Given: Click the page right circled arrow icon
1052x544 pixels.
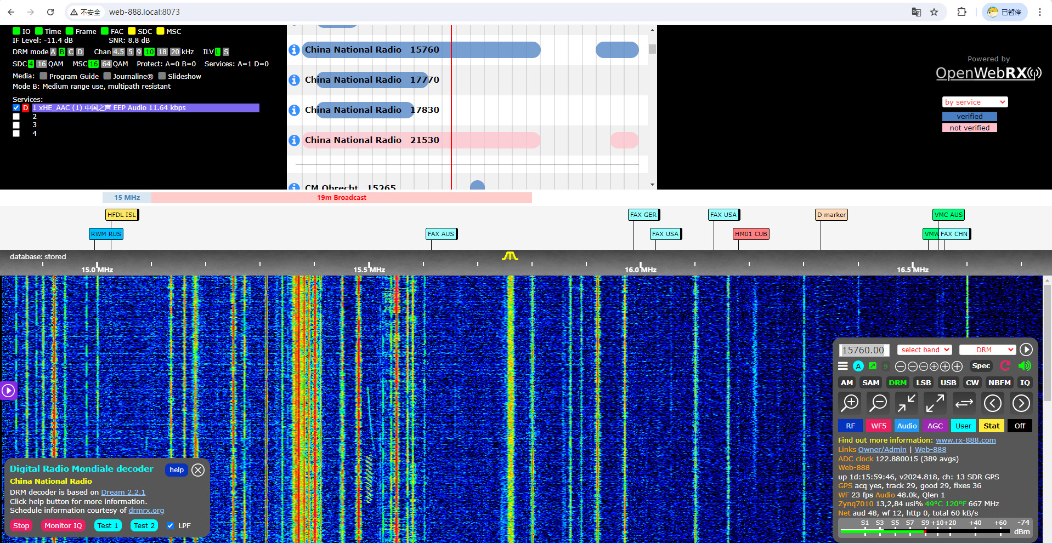Looking at the screenshot, I should 1021,403.
